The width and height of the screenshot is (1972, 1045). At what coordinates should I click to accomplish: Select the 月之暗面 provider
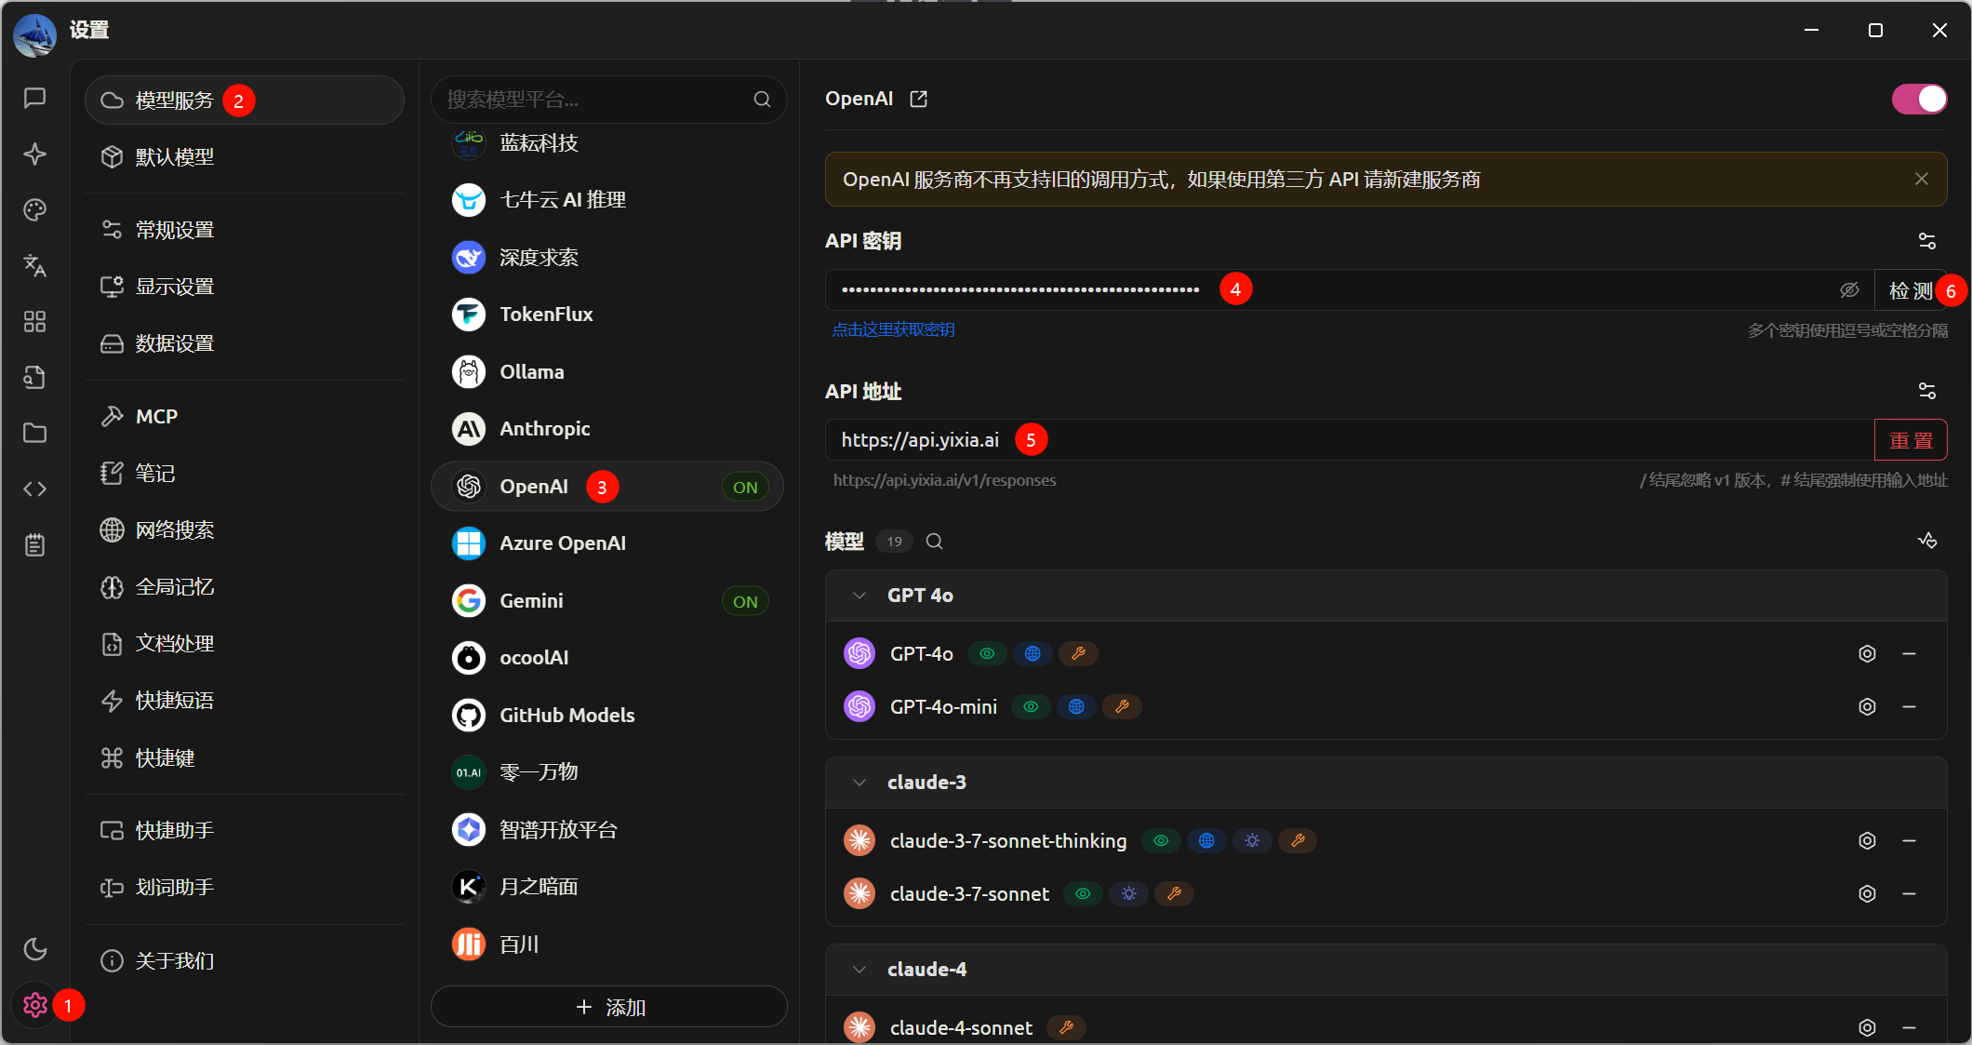tap(607, 887)
